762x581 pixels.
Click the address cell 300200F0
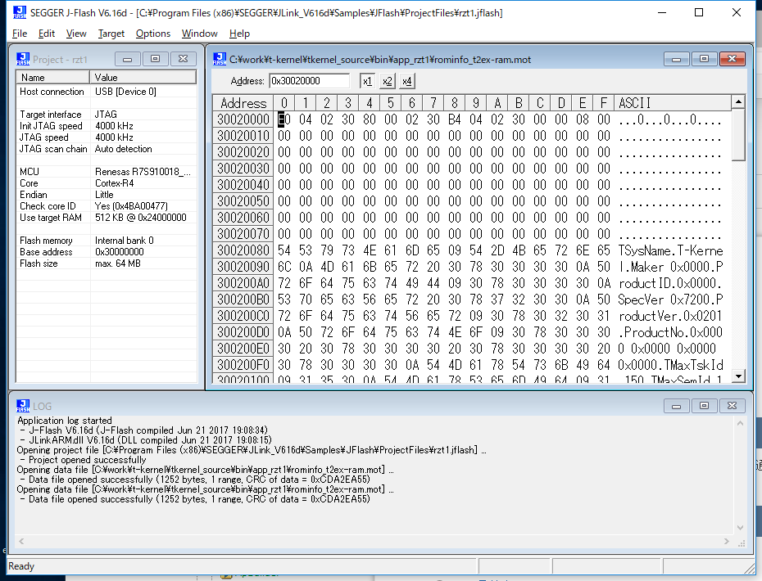[243, 365]
